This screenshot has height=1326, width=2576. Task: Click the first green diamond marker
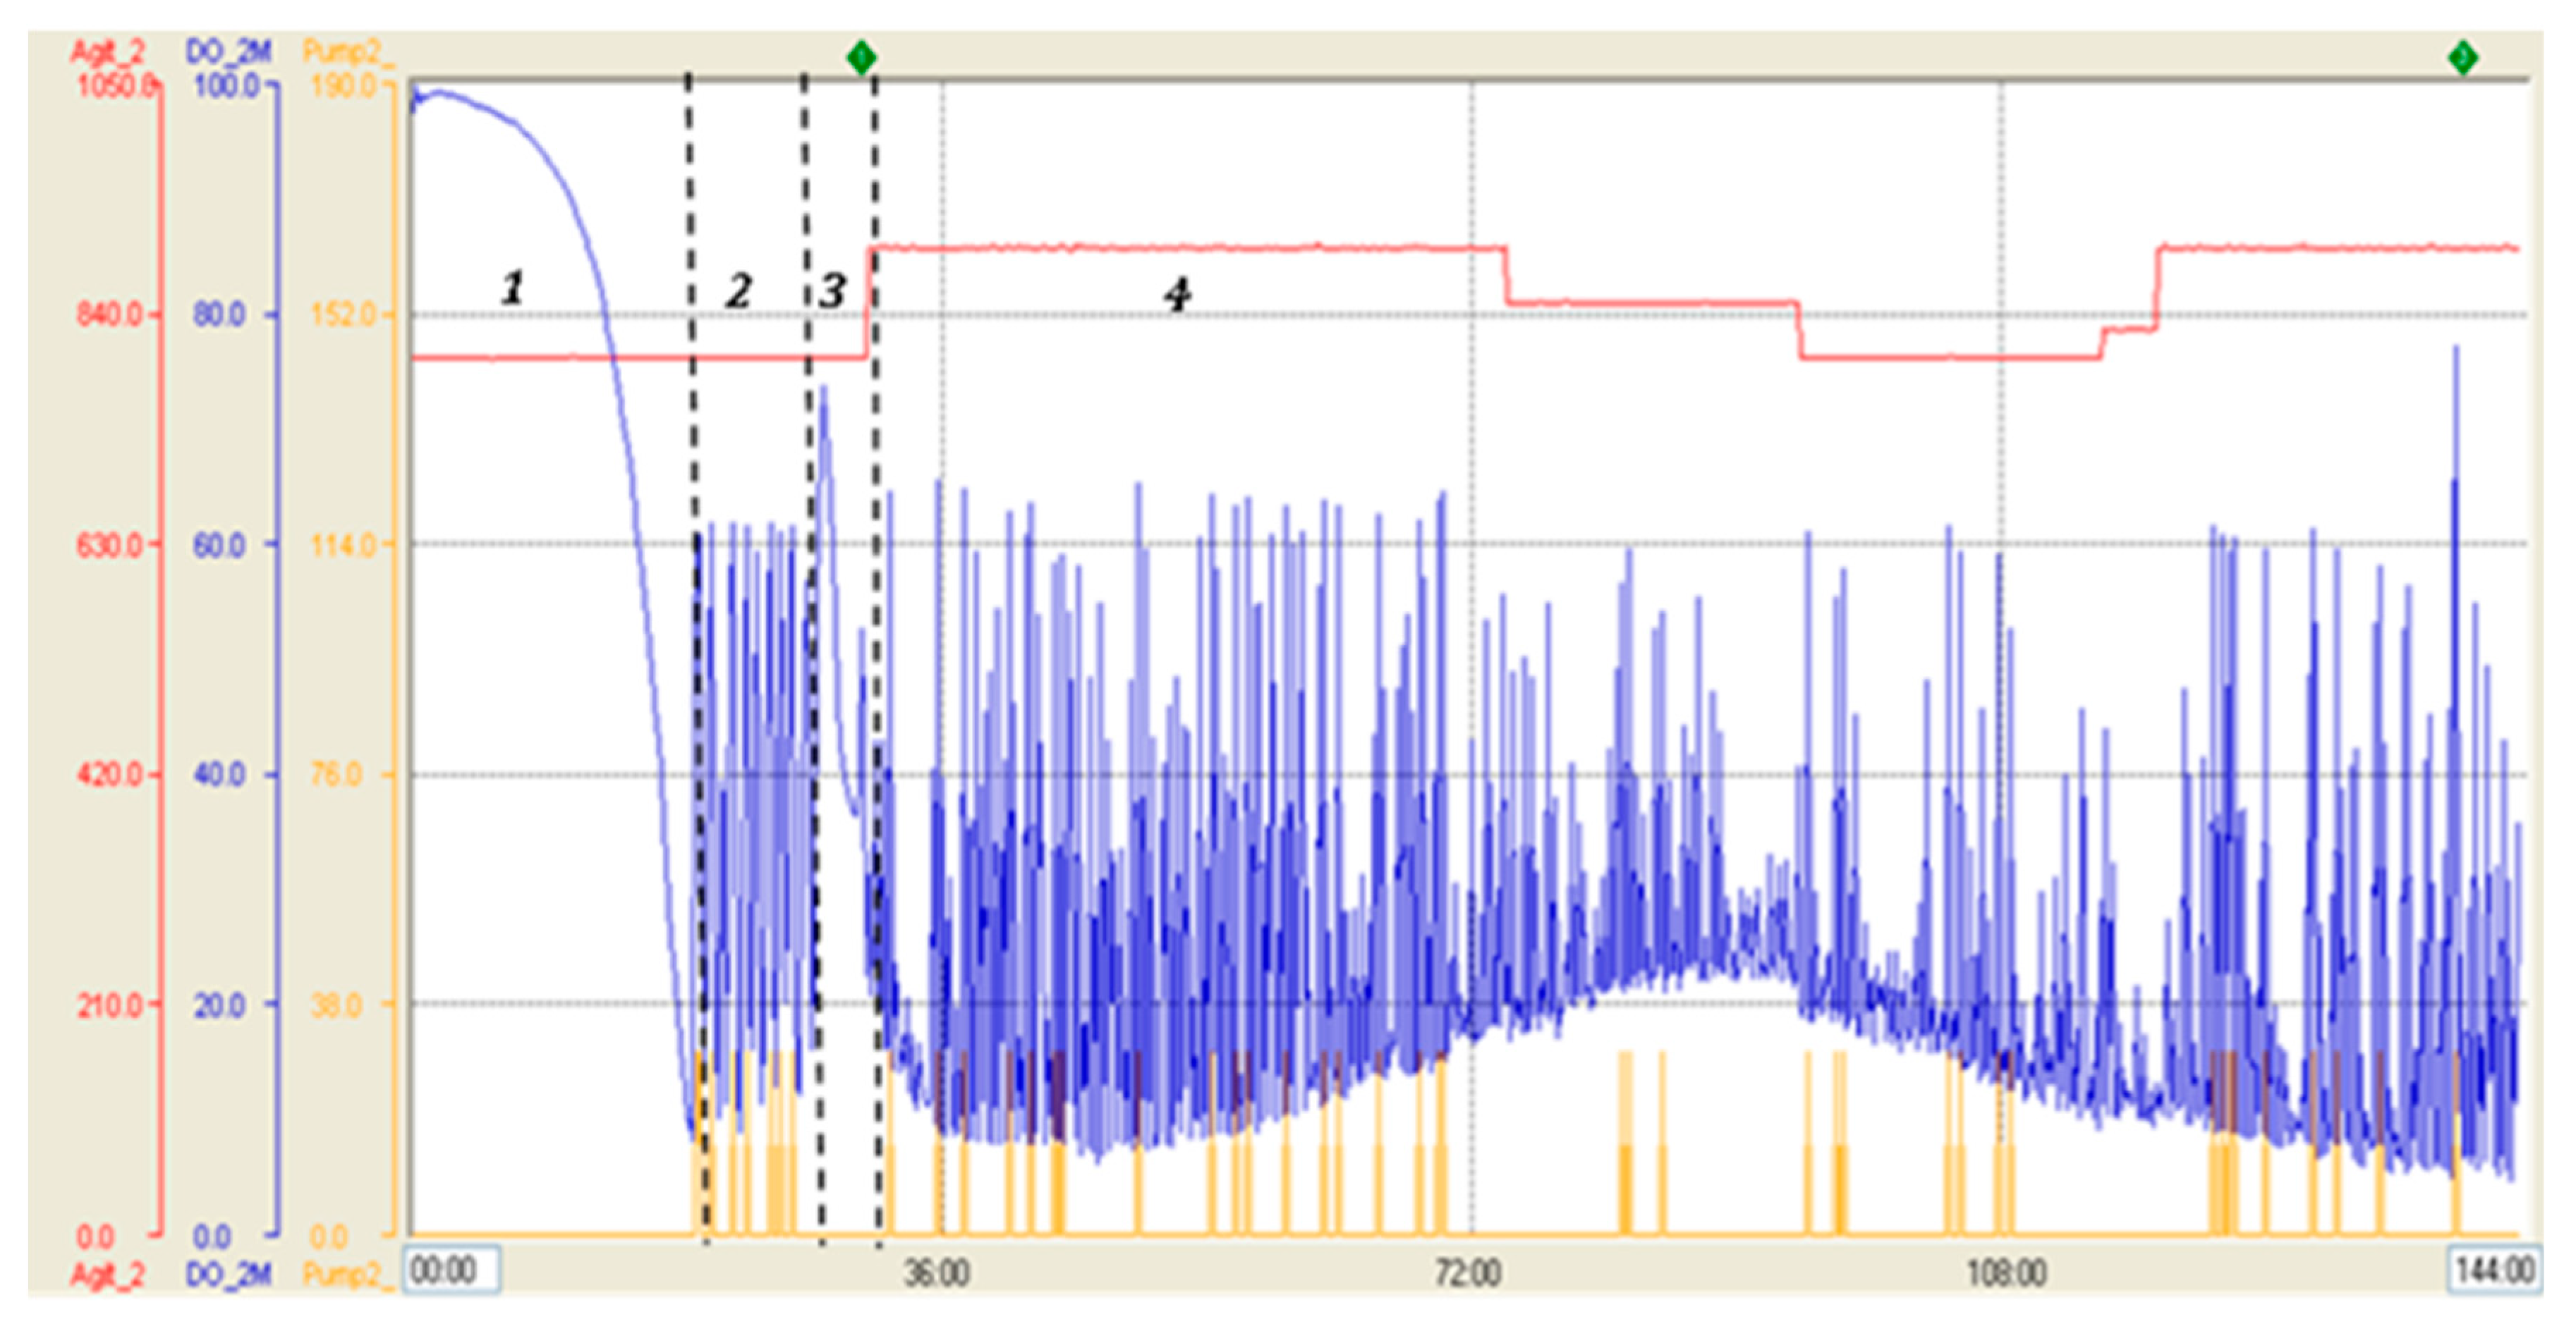coord(861,58)
